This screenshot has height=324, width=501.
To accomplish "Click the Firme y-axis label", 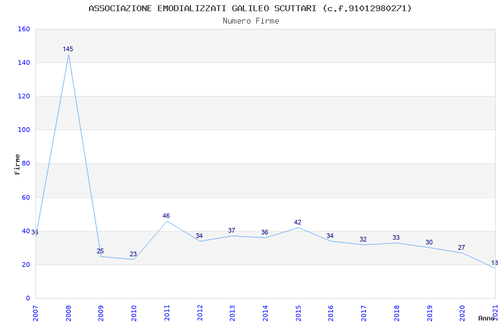I will click(x=17, y=164).
